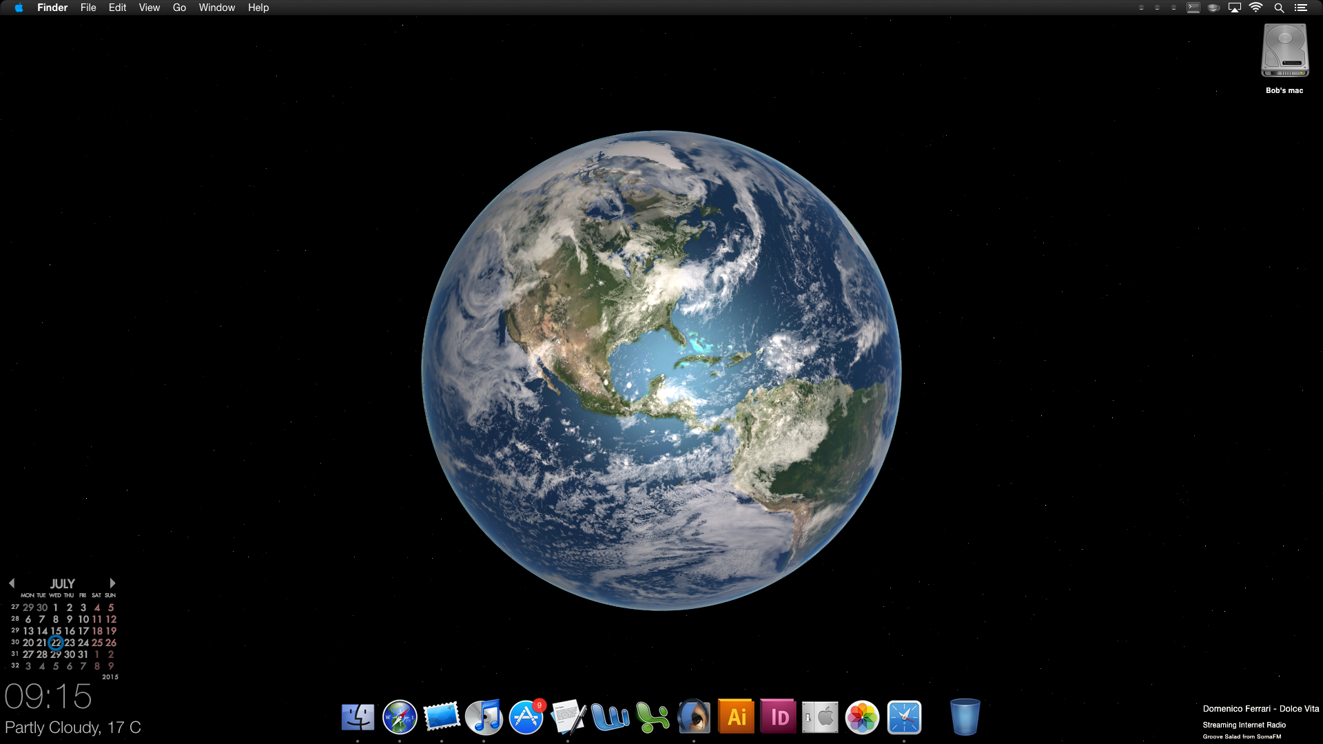
Task: Open the Mail stamp icon in dock
Action: (x=442, y=717)
